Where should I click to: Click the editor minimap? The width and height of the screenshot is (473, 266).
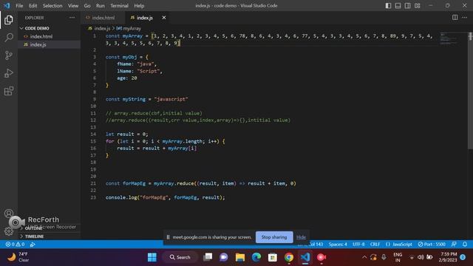point(452,38)
